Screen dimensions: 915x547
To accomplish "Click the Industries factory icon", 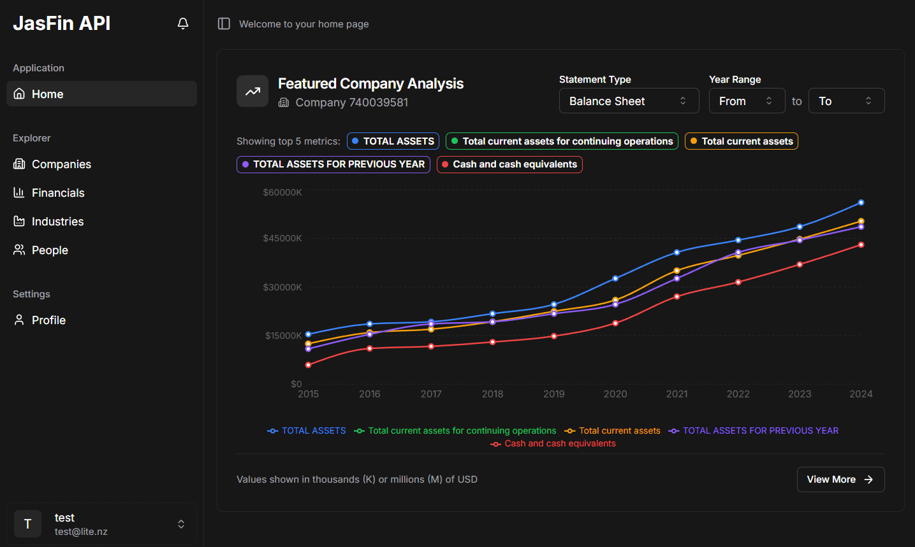I will click(x=19, y=221).
